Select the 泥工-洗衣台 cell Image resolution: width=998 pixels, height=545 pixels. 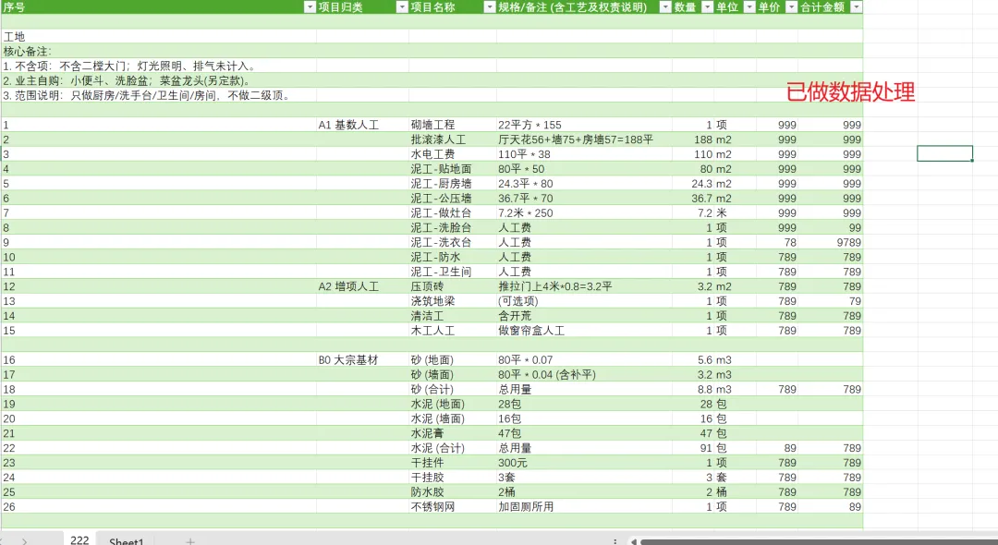453,242
